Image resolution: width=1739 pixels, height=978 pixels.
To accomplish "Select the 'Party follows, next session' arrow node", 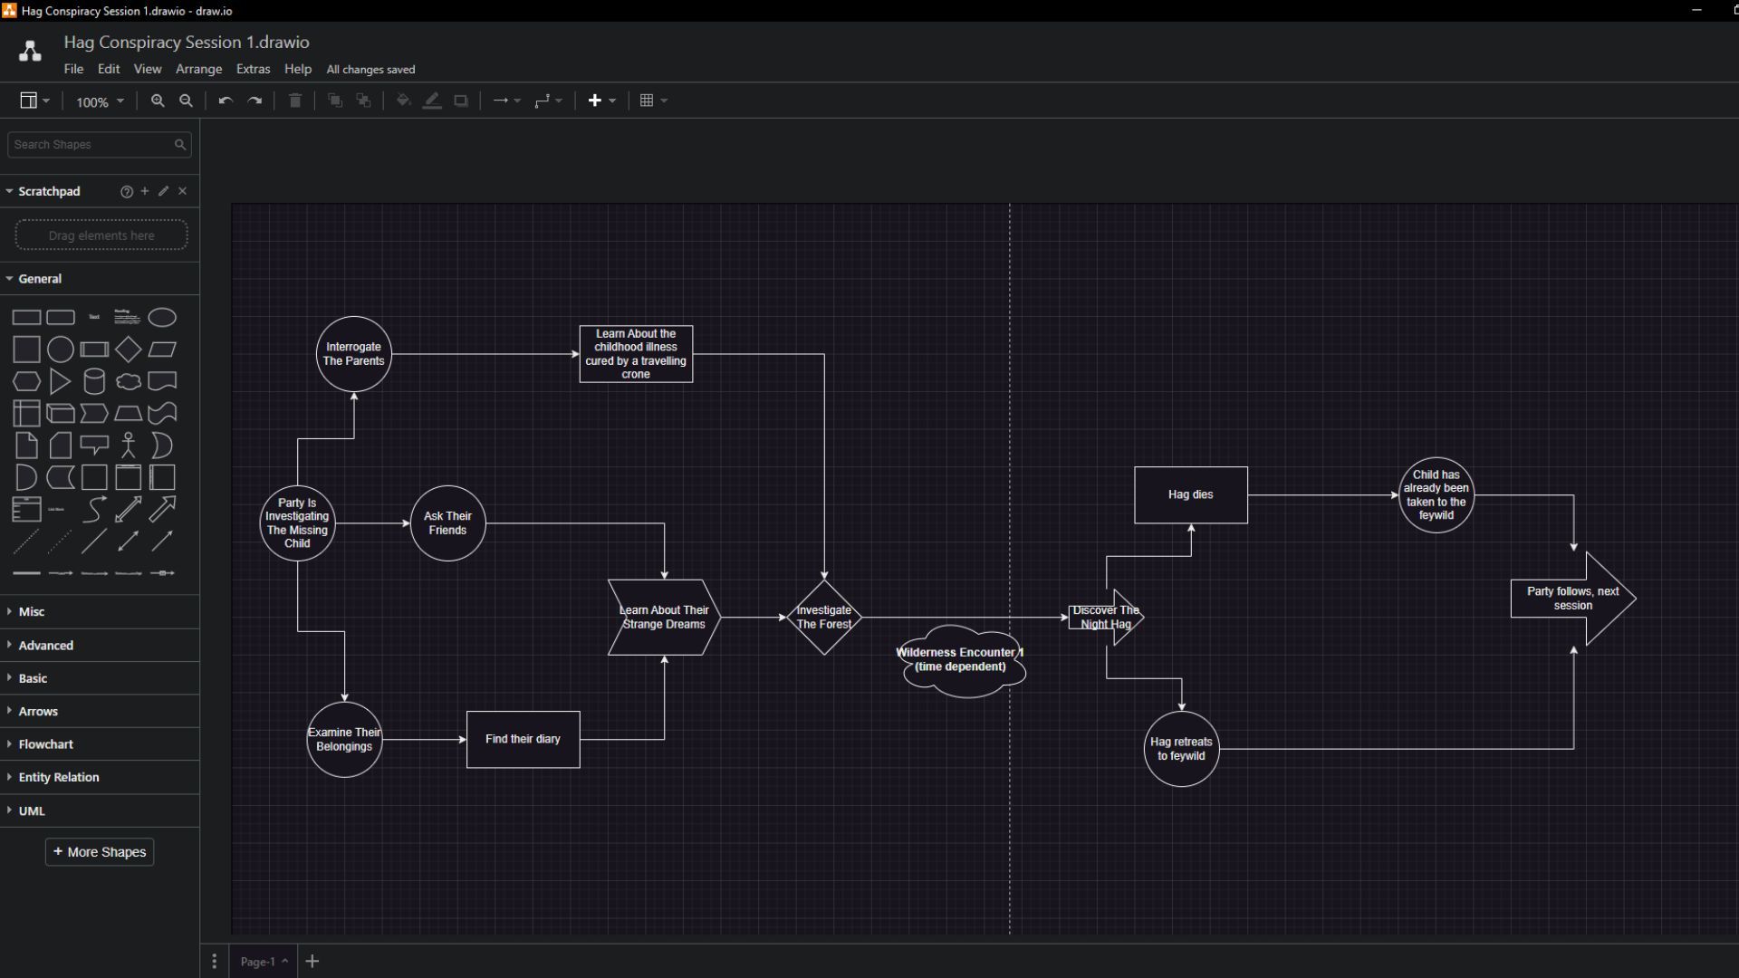I will click(x=1573, y=599).
